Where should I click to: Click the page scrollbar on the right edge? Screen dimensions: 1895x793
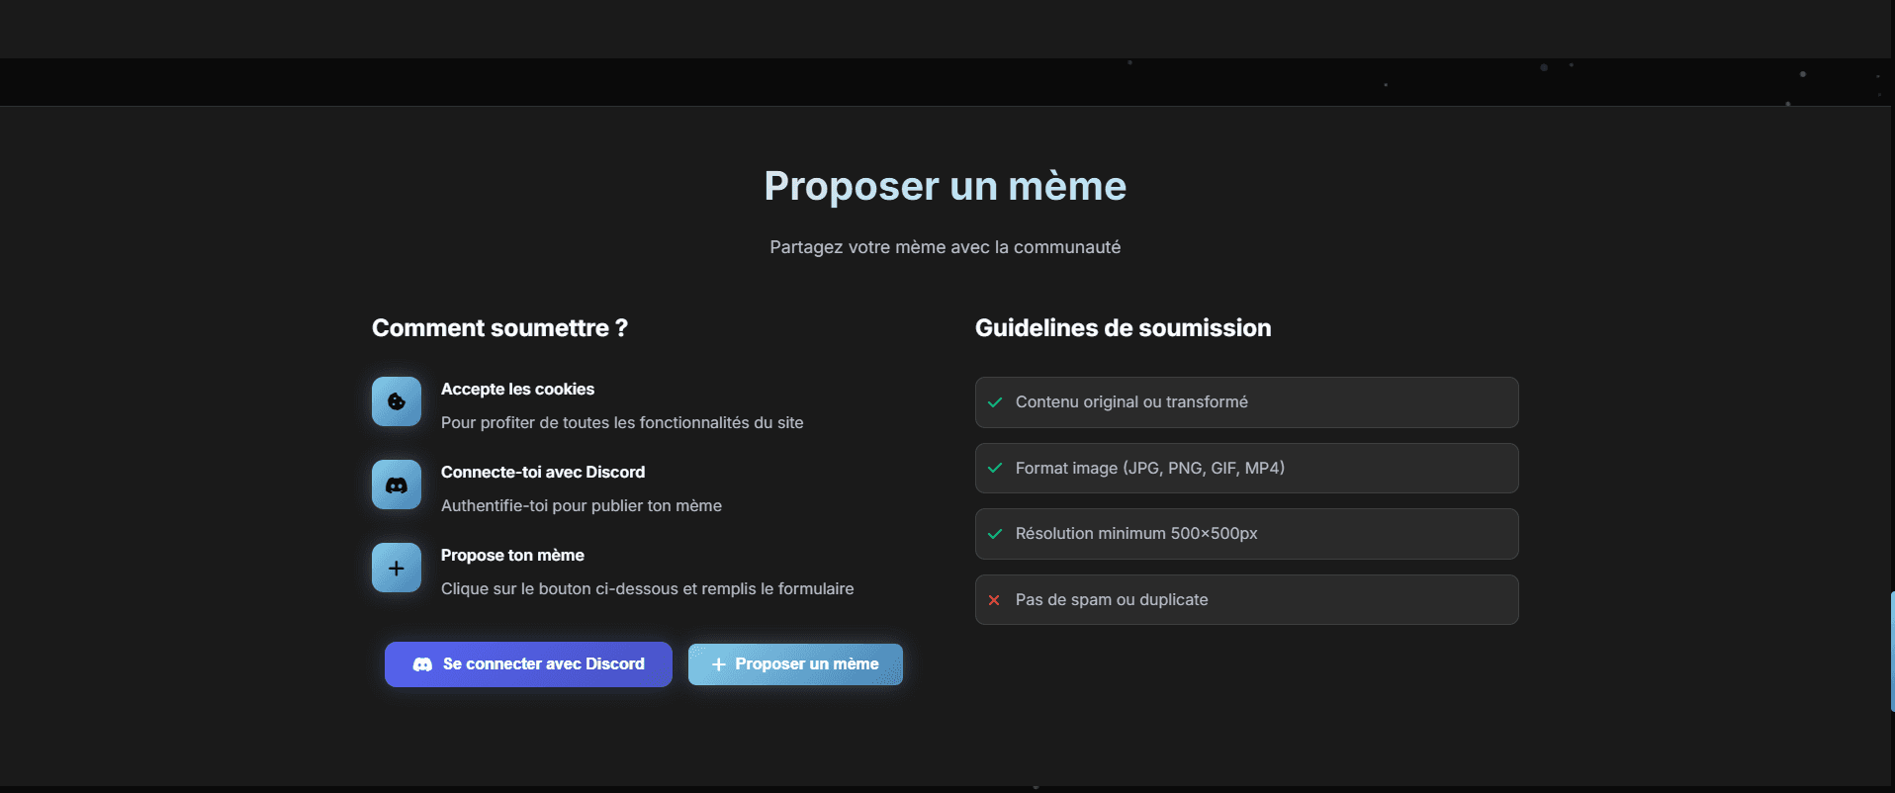click(1891, 651)
